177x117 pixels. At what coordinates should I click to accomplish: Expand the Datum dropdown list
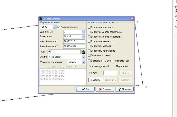point(83,57)
